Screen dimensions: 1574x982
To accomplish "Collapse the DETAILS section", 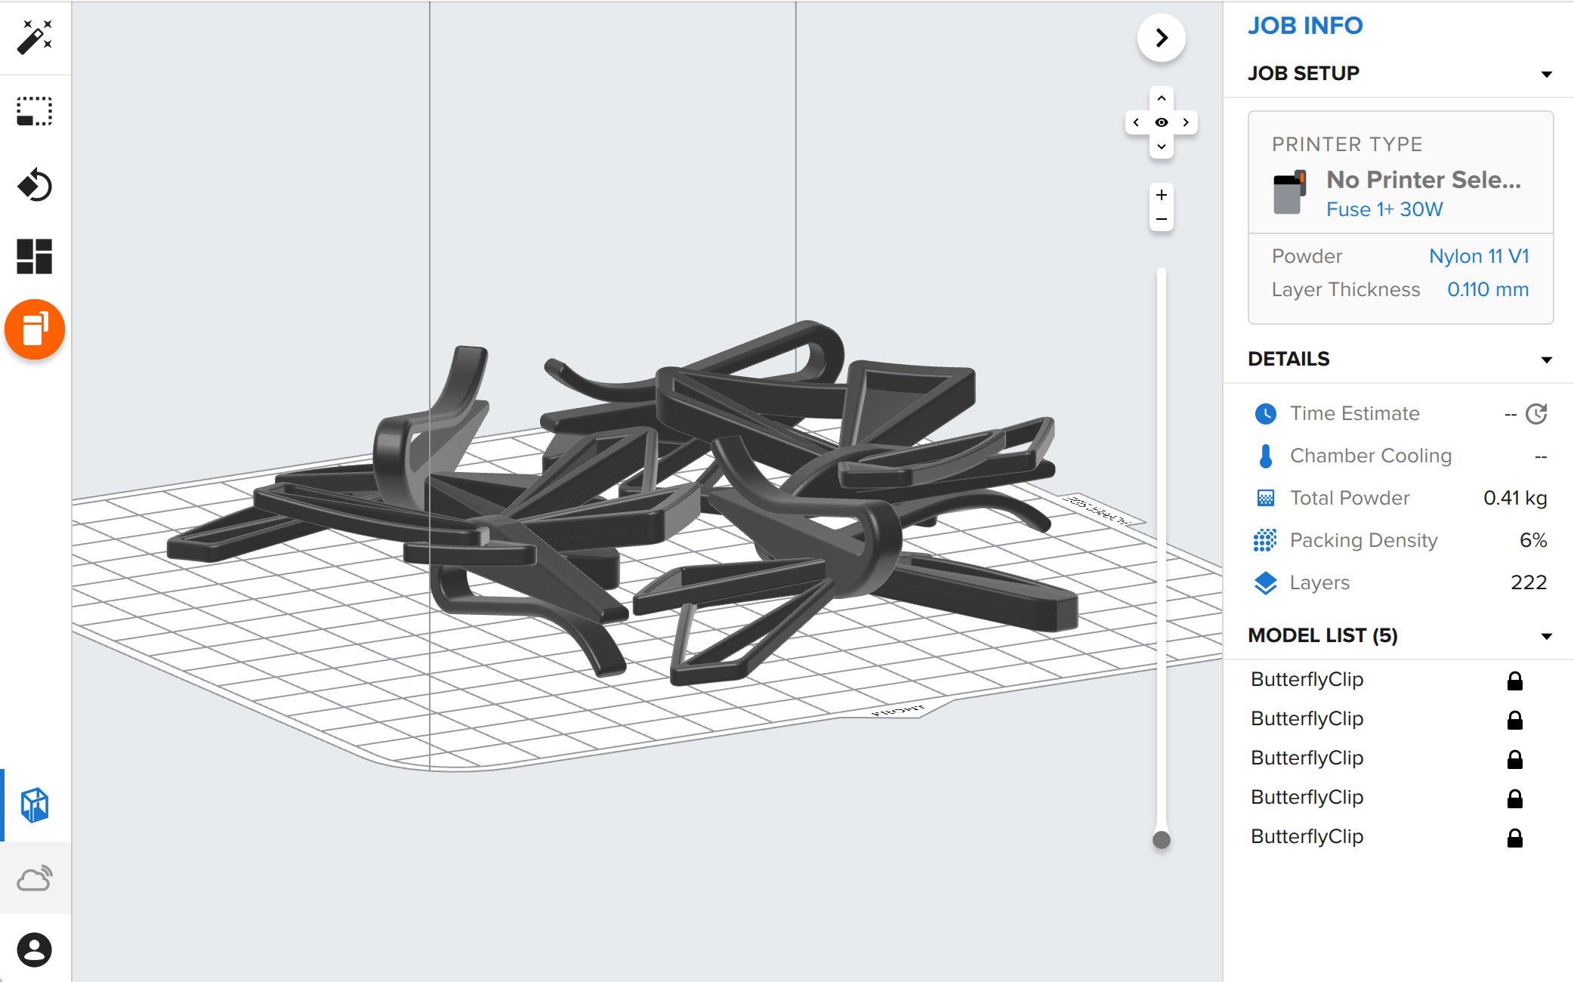I will coord(1546,360).
